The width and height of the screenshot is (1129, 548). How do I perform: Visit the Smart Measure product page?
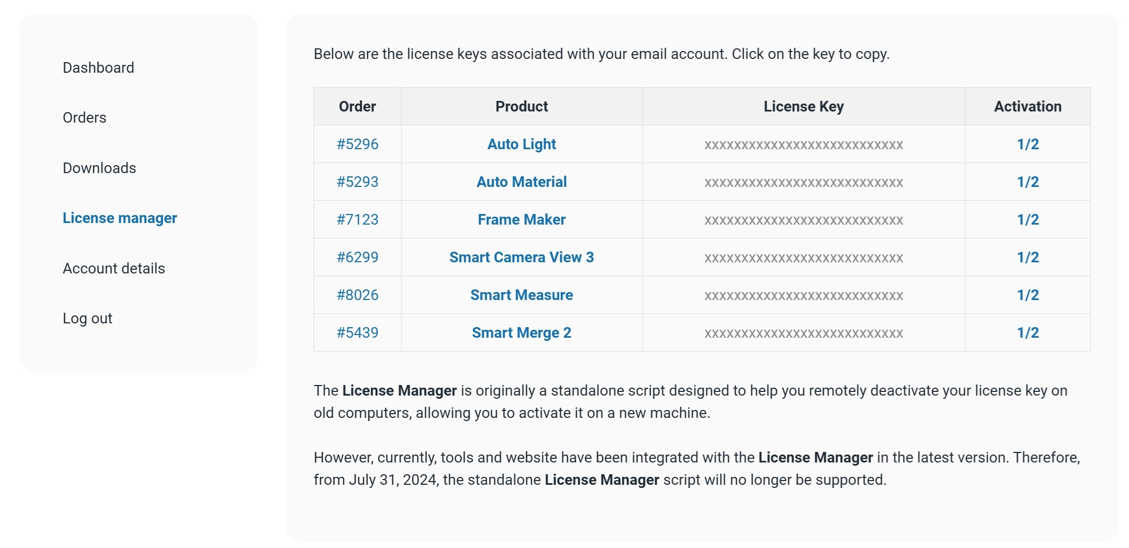pyautogui.click(x=521, y=295)
